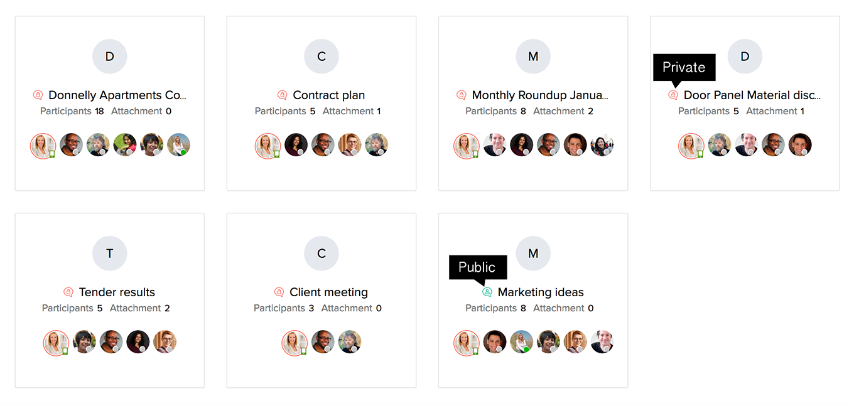The image size is (854, 406).
Task: Click the private lock icon beside Contract plan
Action: (x=283, y=95)
